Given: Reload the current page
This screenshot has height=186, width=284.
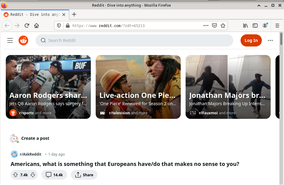Looking at the screenshot, I should (27, 26).
